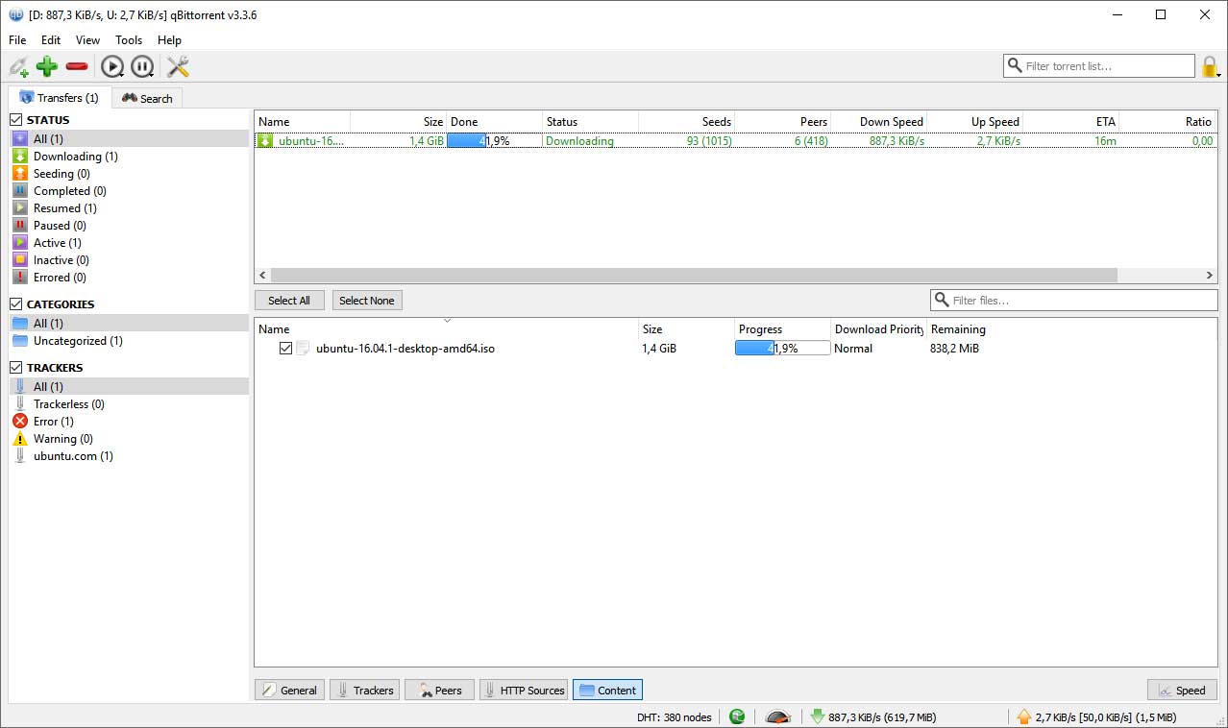
Task: Click the file Progress bar in content panel
Action: pyautogui.click(x=782, y=349)
